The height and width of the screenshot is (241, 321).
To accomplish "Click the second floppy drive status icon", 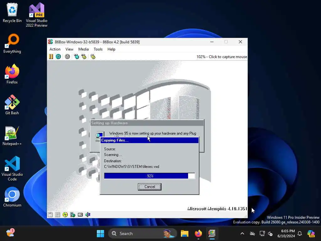I will (x=58, y=215).
